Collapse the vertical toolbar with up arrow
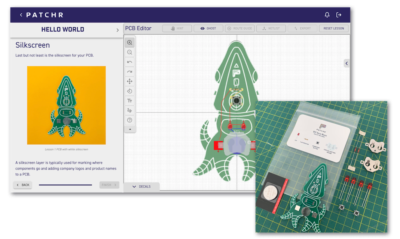 [130, 129]
